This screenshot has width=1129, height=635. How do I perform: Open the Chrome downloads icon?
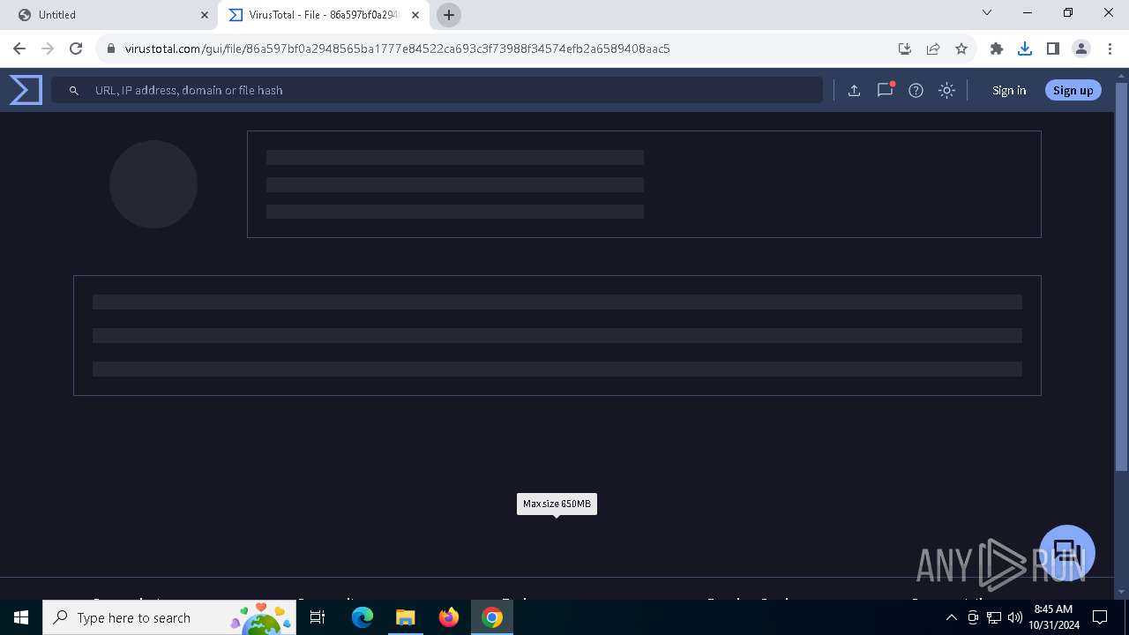1025,49
